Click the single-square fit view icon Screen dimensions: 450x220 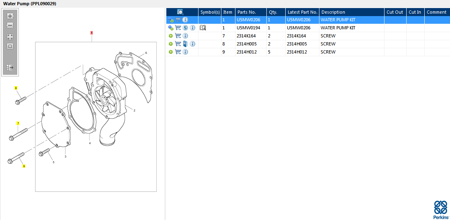[x=10, y=46]
